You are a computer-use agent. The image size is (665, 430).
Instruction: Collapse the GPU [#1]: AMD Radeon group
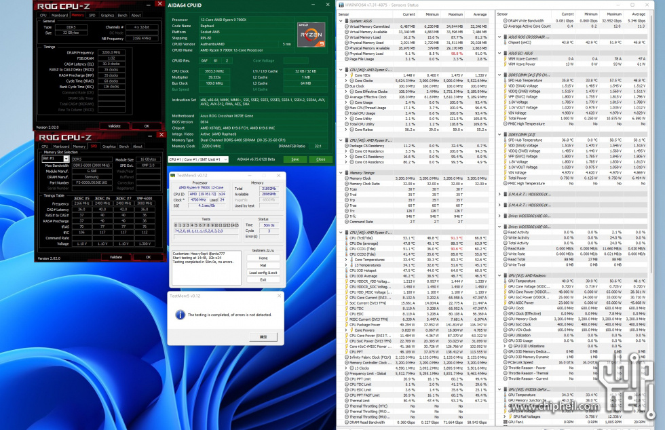click(499, 275)
